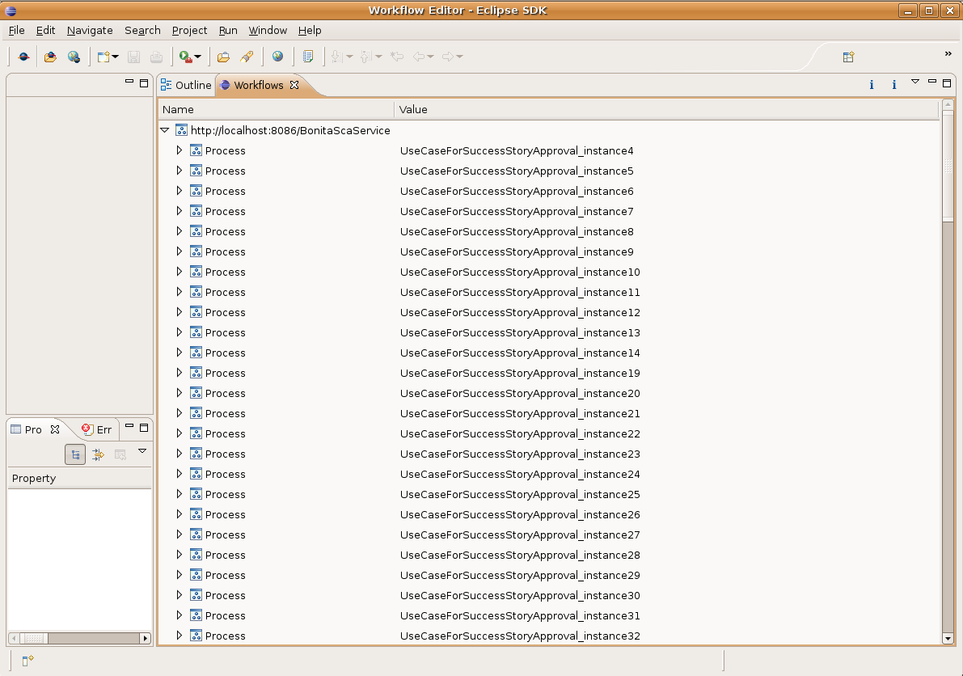Click the Name column header

[276, 109]
